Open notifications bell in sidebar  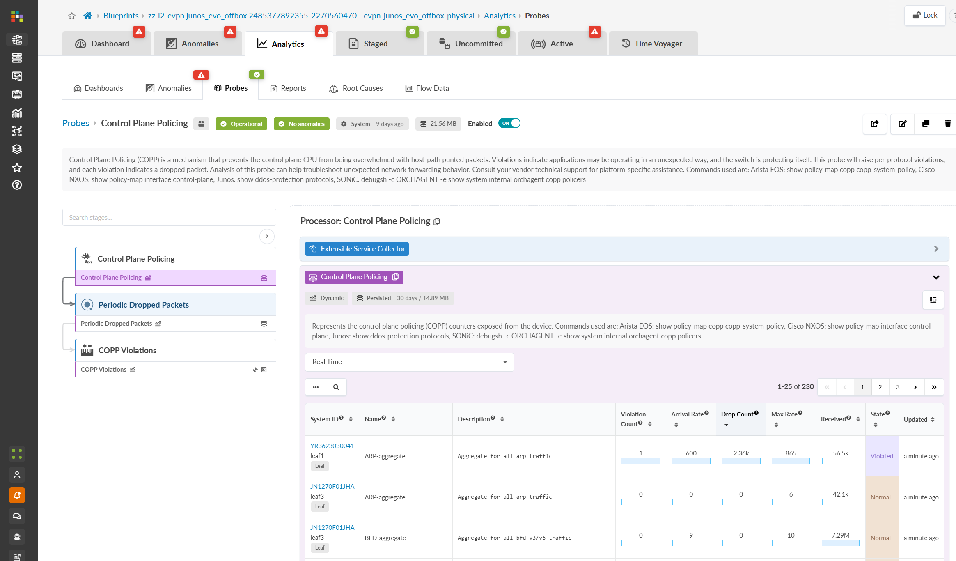tap(17, 495)
